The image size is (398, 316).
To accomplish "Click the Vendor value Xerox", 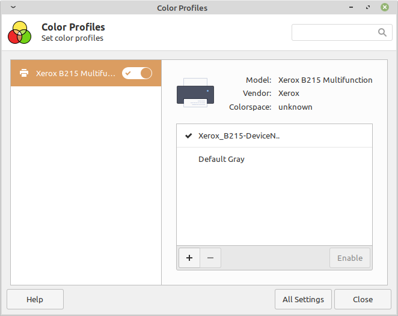I will pyautogui.click(x=289, y=94).
